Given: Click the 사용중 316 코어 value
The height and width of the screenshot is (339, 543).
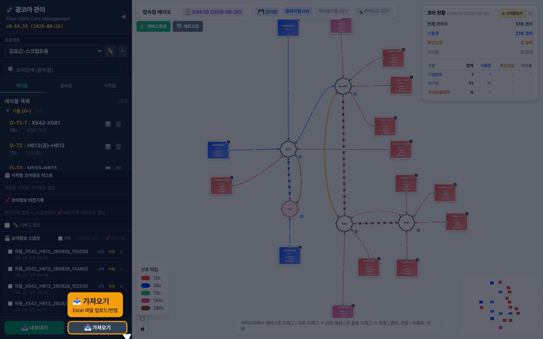Looking at the screenshot, I should [524, 33].
